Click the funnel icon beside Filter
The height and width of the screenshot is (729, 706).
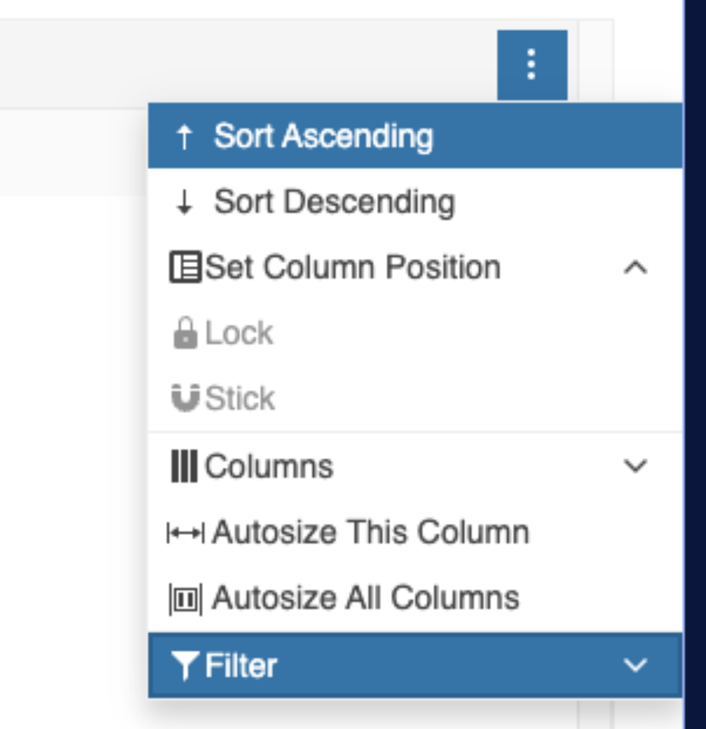tap(185, 666)
